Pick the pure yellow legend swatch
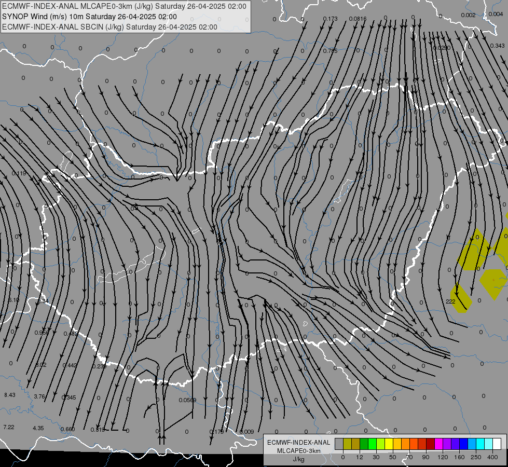508x467 pixels. [x=389, y=444]
